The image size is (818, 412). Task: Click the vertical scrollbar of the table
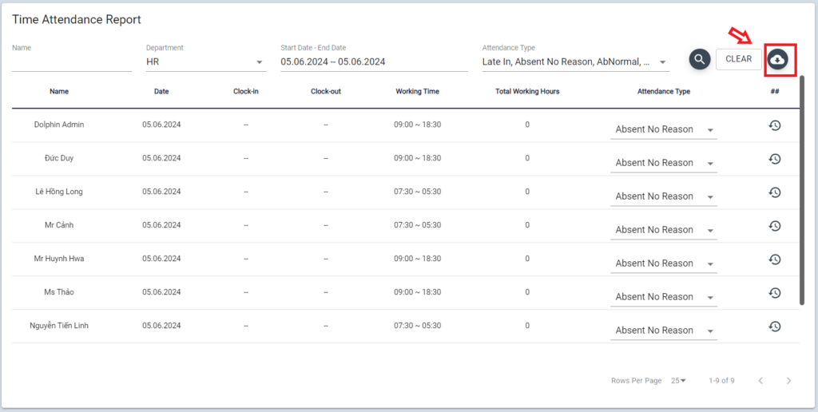802,192
